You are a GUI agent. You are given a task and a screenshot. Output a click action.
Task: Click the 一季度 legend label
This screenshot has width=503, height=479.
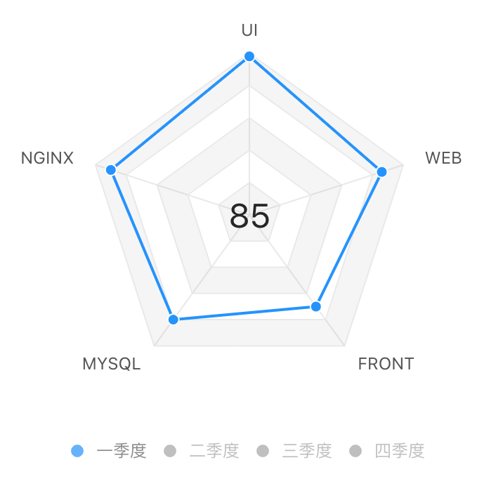(x=122, y=451)
